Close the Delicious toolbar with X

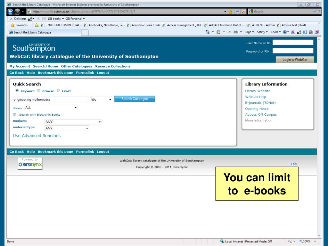tap(11, 19)
